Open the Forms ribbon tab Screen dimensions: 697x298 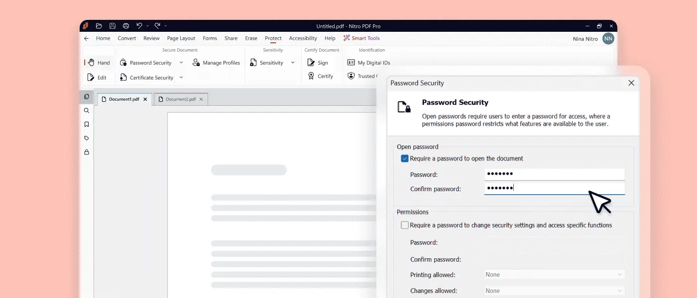coord(210,38)
